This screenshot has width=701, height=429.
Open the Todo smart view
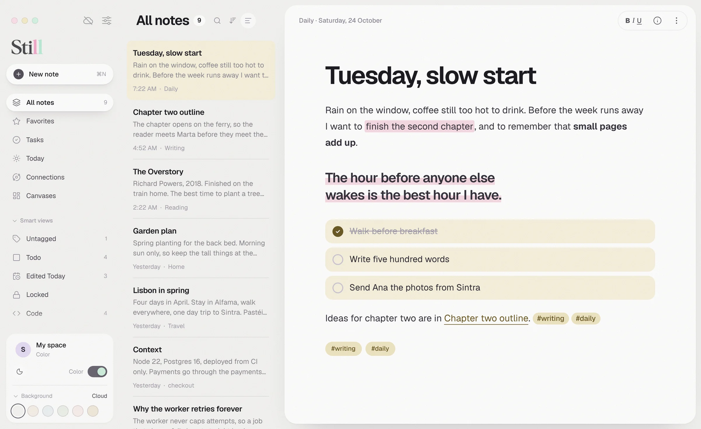pyautogui.click(x=60, y=257)
